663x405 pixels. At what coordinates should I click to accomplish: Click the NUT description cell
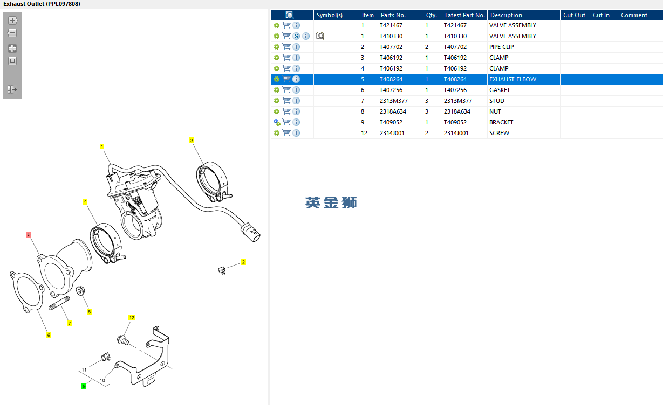tap(523, 111)
